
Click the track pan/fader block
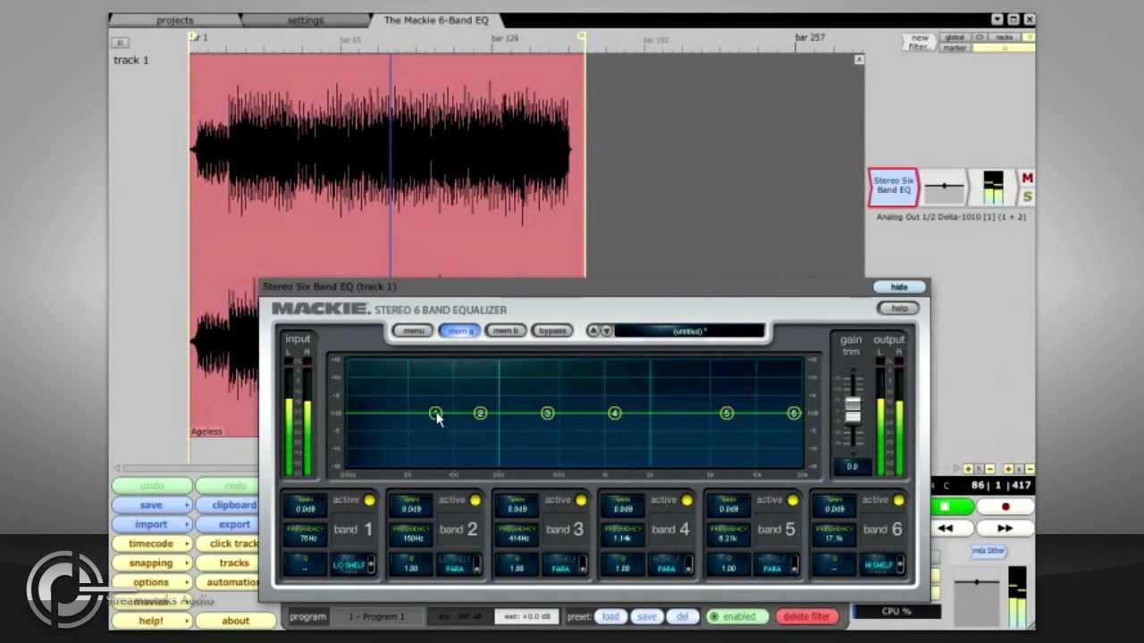click(944, 187)
